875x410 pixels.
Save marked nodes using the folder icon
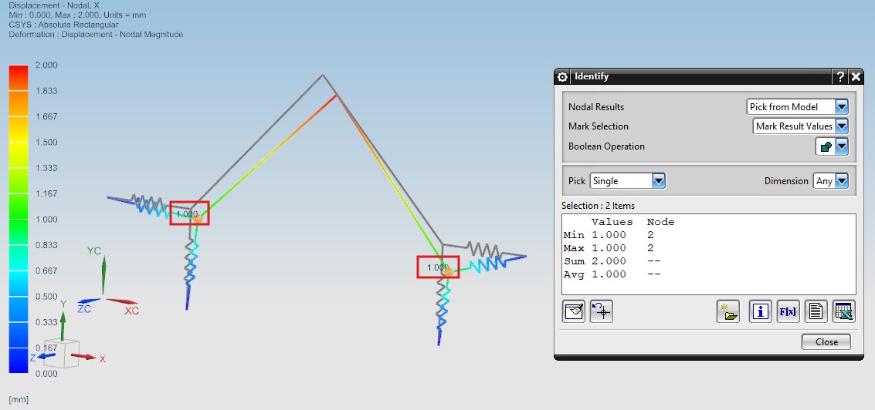727,311
